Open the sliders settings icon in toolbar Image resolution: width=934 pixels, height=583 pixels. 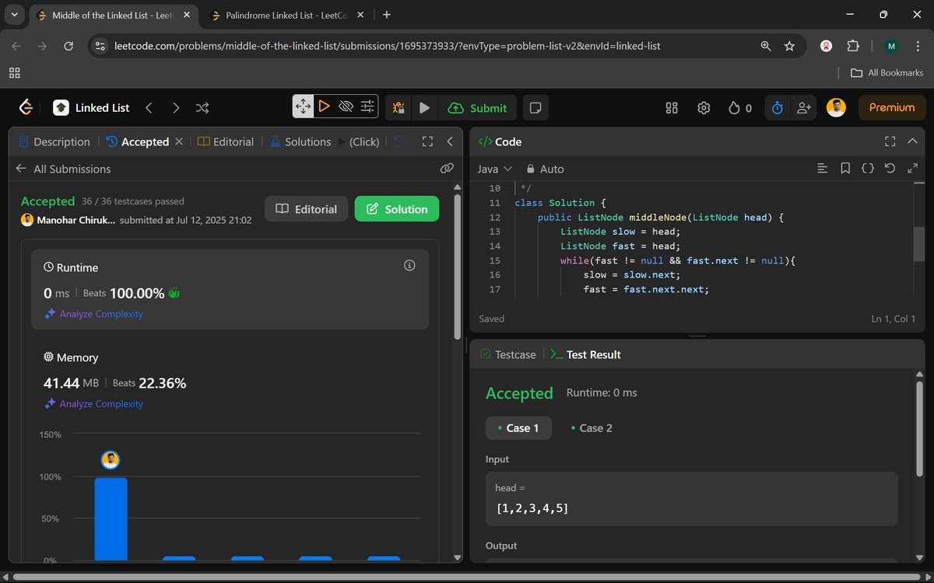368,106
